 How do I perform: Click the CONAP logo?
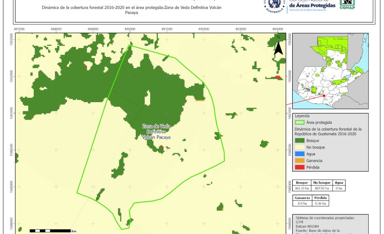347,4
